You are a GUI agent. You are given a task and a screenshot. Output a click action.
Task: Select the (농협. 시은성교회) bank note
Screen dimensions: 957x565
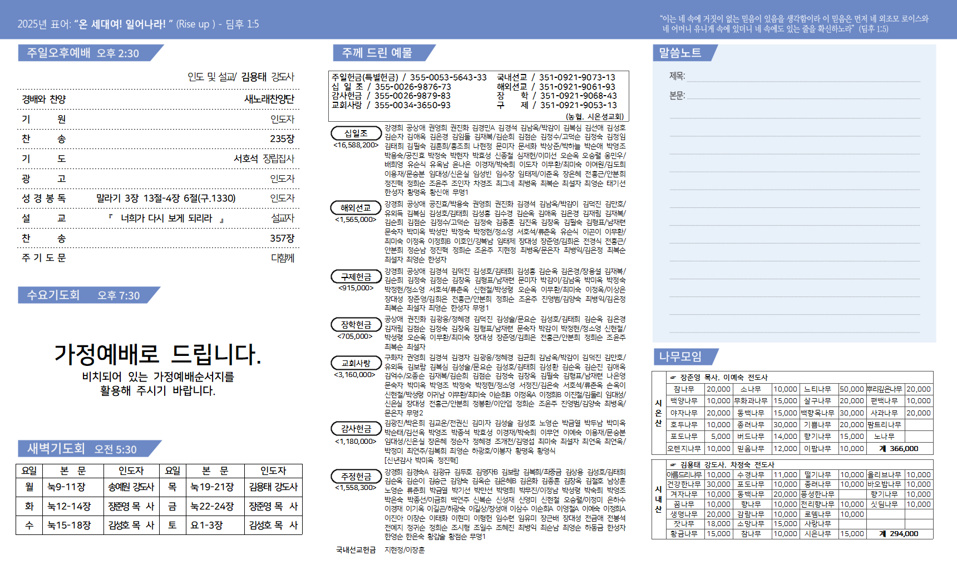595,117
